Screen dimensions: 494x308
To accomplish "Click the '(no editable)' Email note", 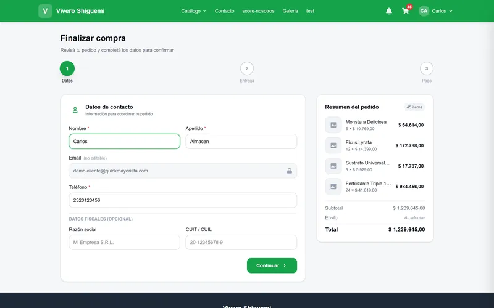I will [95, 158].
